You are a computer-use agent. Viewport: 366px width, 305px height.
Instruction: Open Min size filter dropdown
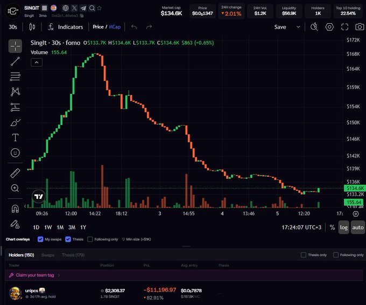tap(137, 239)
